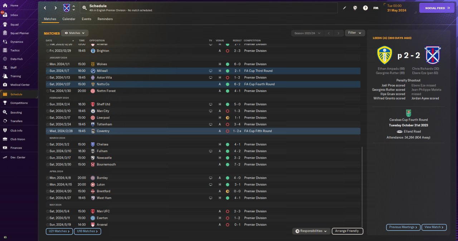Open the Scouting icon in sidebar

[x=5, y=112]
